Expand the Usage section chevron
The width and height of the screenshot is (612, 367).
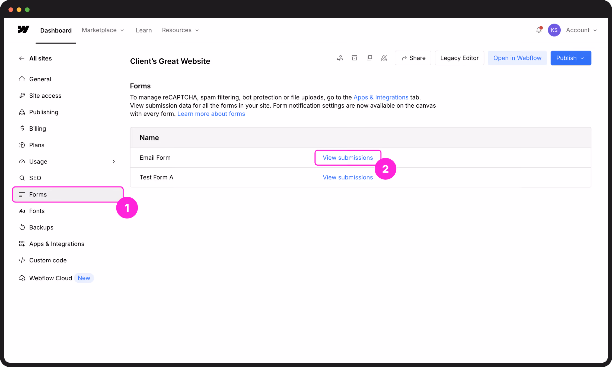tap(114, 161)
